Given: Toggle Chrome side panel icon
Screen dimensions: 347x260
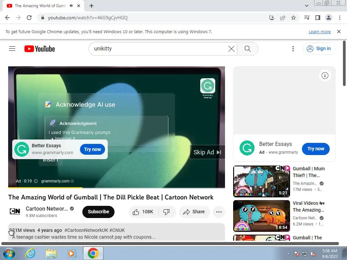Looking at the screenshot, I should point(318,18).
